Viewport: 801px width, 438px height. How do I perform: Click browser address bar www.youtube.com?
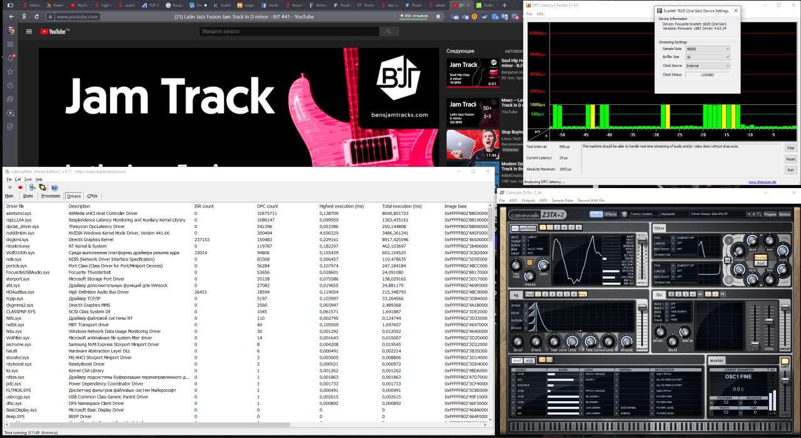tap(78, 17)
